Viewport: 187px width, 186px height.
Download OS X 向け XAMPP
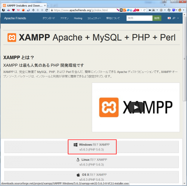pyautogui.click(x=92, y=177)
